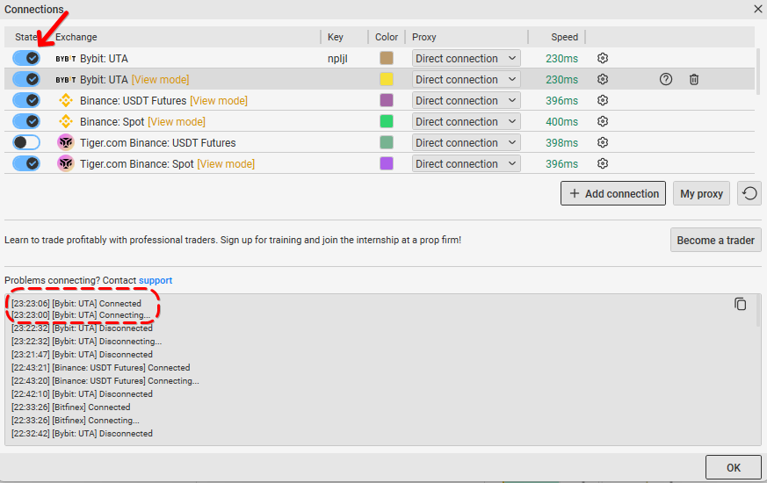Open proxy dropdown for Binance: USDT Futures View mode
The width and height of the screenshot is (767, 483).
tap(467, 100)
